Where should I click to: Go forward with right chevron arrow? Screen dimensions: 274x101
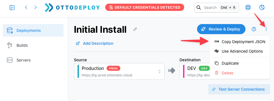pos(36,7)
